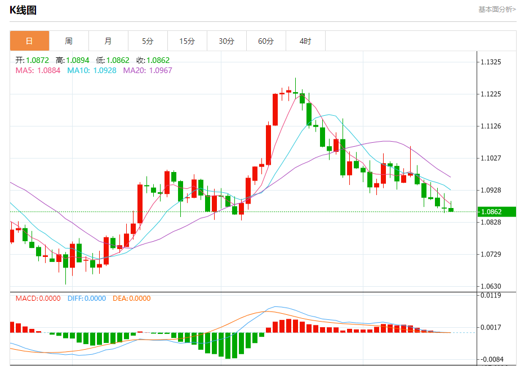The image size is (520, 366).
Task: Open the 4时 timeframe tab
Action: (x=306, y=41)
